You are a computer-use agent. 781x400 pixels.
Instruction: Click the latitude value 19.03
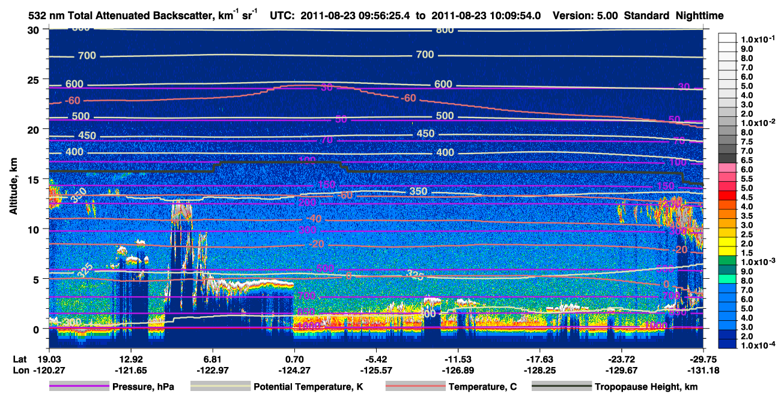tap(49, 359)
